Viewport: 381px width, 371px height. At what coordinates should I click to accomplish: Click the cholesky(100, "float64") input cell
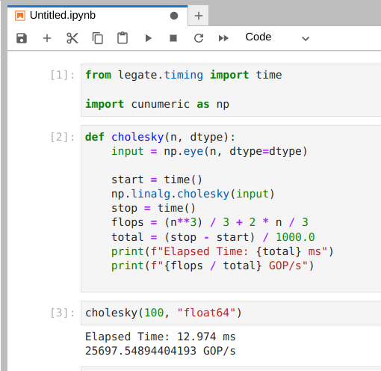(x=231, y=313)
